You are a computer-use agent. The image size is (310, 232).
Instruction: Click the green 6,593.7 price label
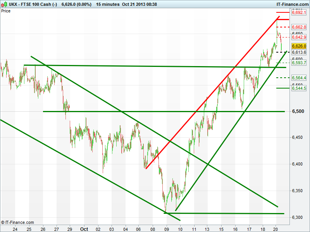[299, 63]
